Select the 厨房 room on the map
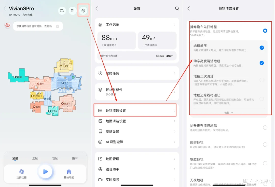This screenshot has height=187, width=275. (x=19, y=77)
